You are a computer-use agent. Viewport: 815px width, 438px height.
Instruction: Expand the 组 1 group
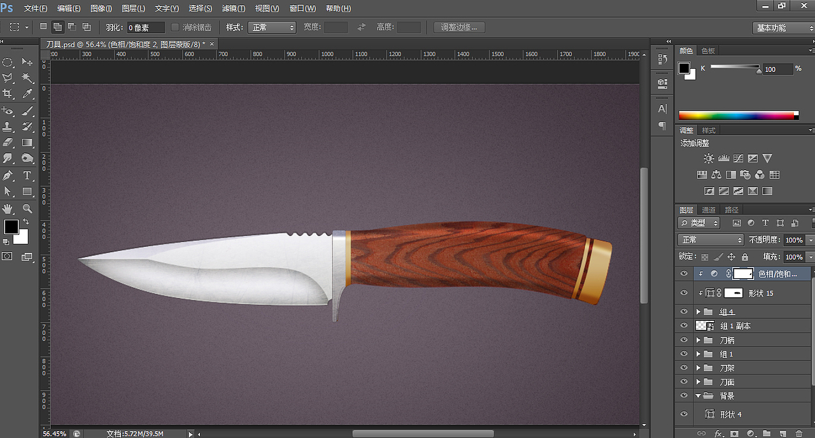tap(698, 354)
